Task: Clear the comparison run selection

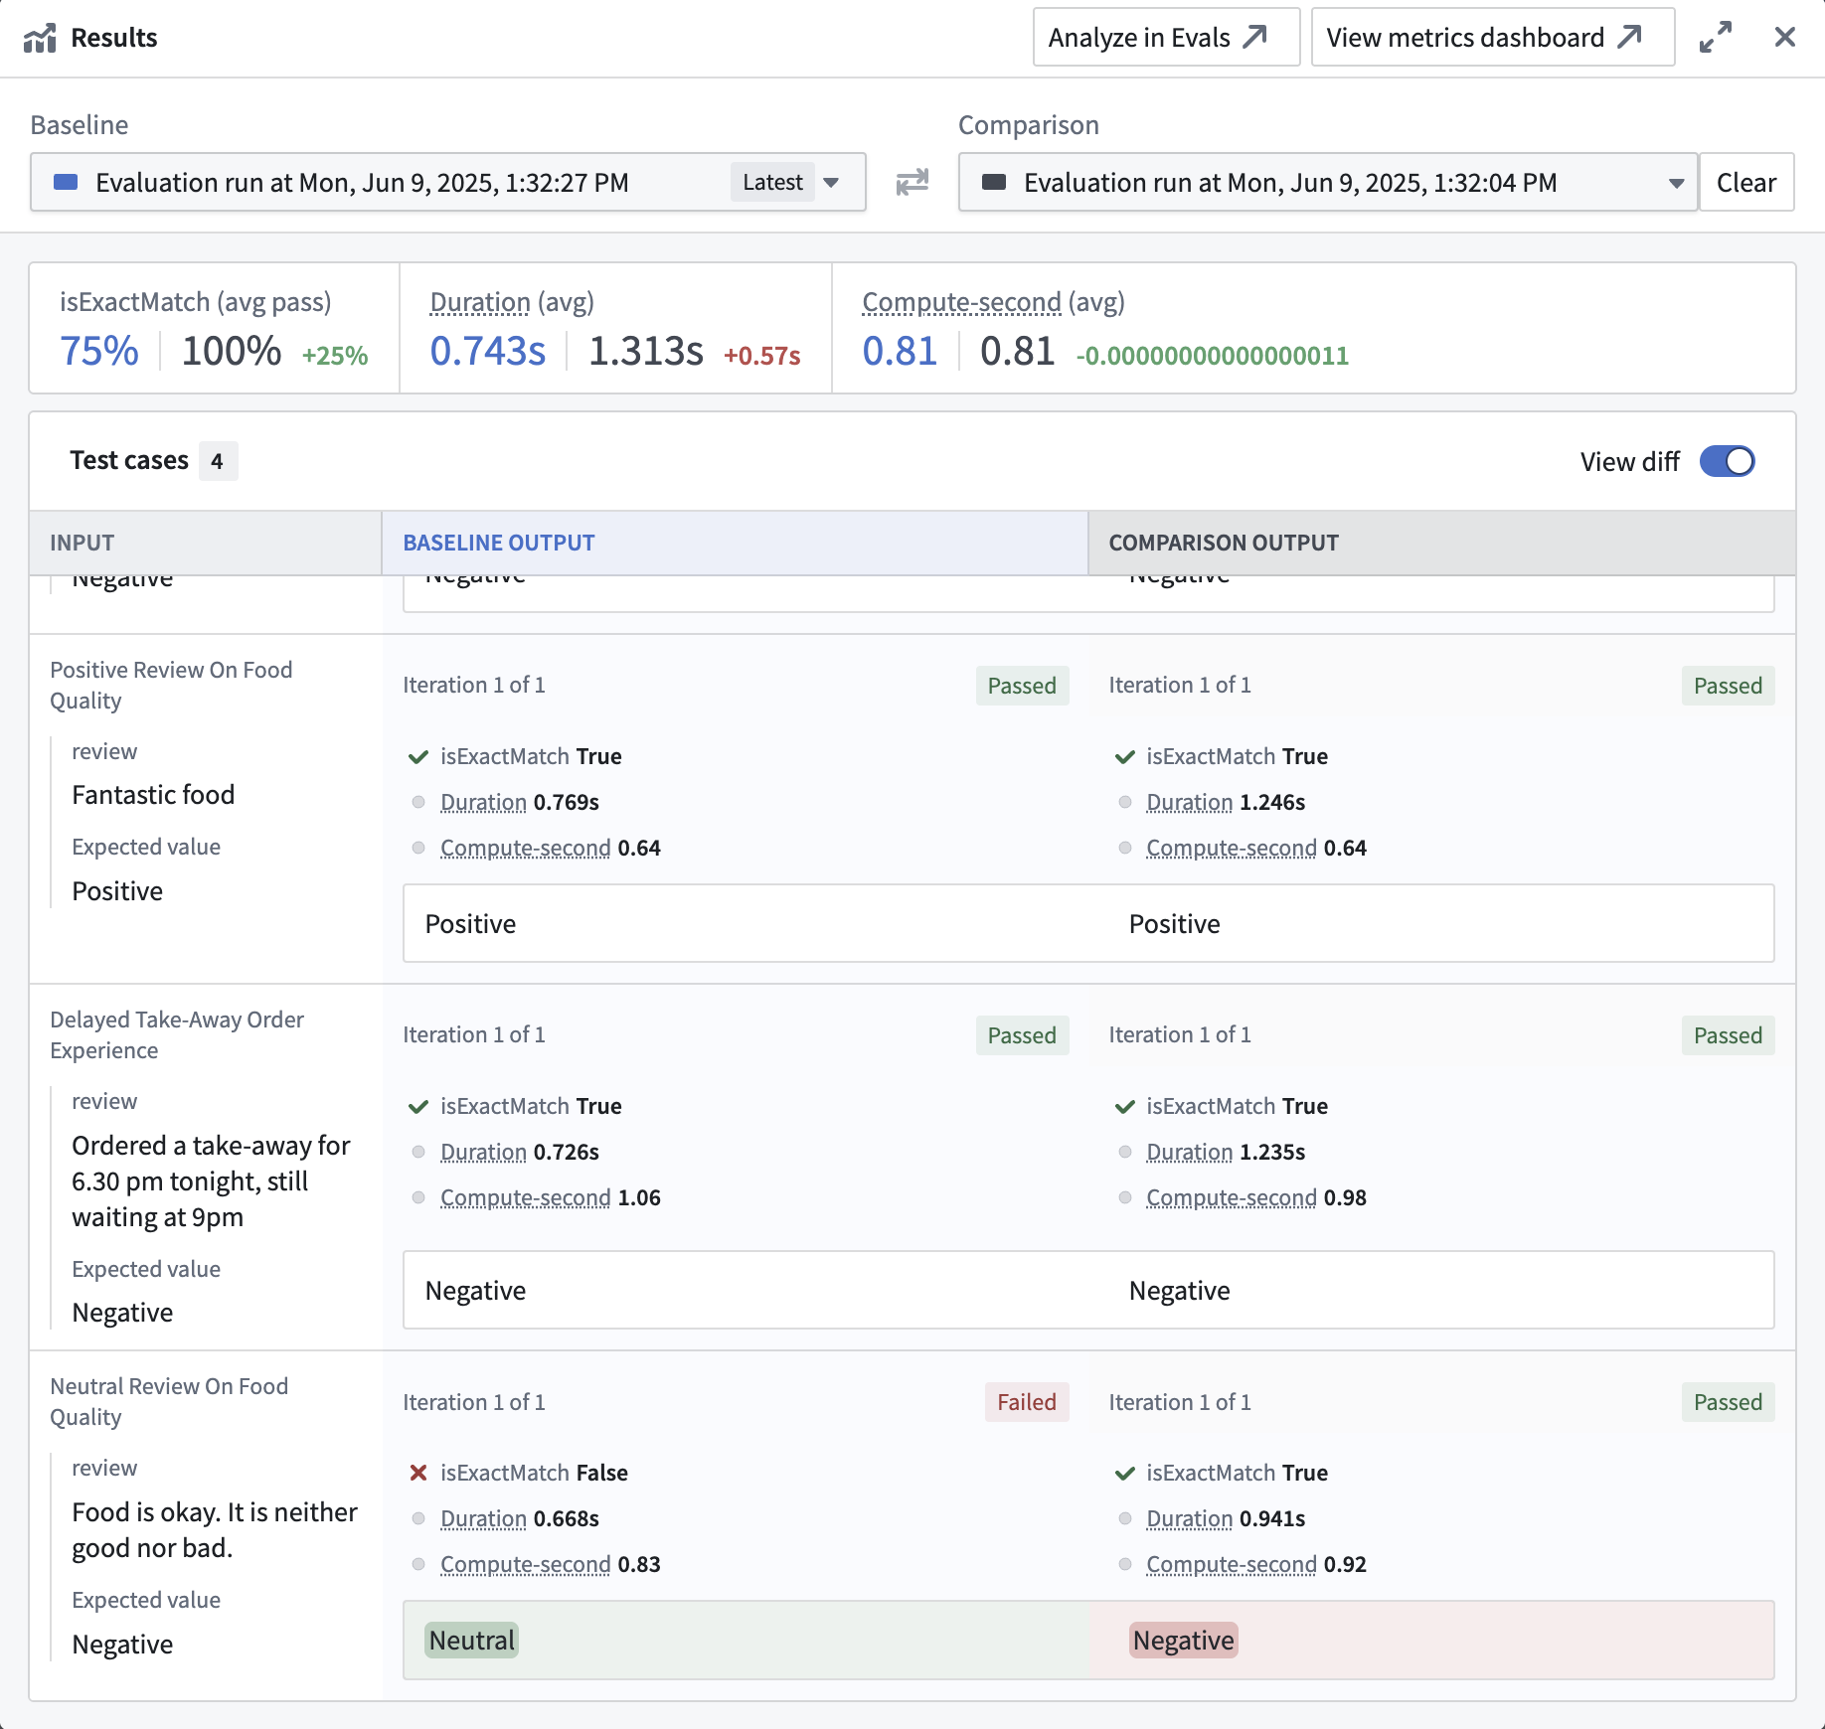Action: [x=1745, y=182]
